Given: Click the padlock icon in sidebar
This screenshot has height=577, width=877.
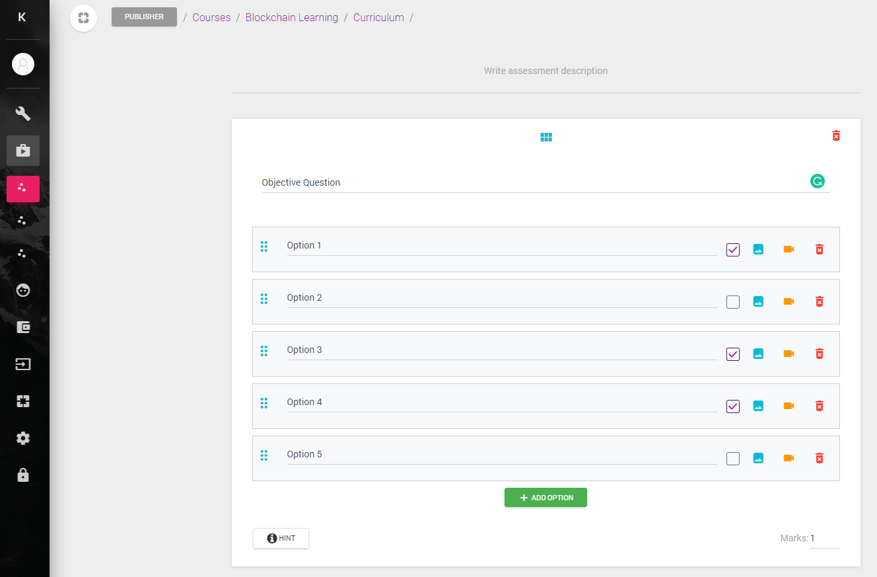Looking at the screenshot, I should 23,475.
